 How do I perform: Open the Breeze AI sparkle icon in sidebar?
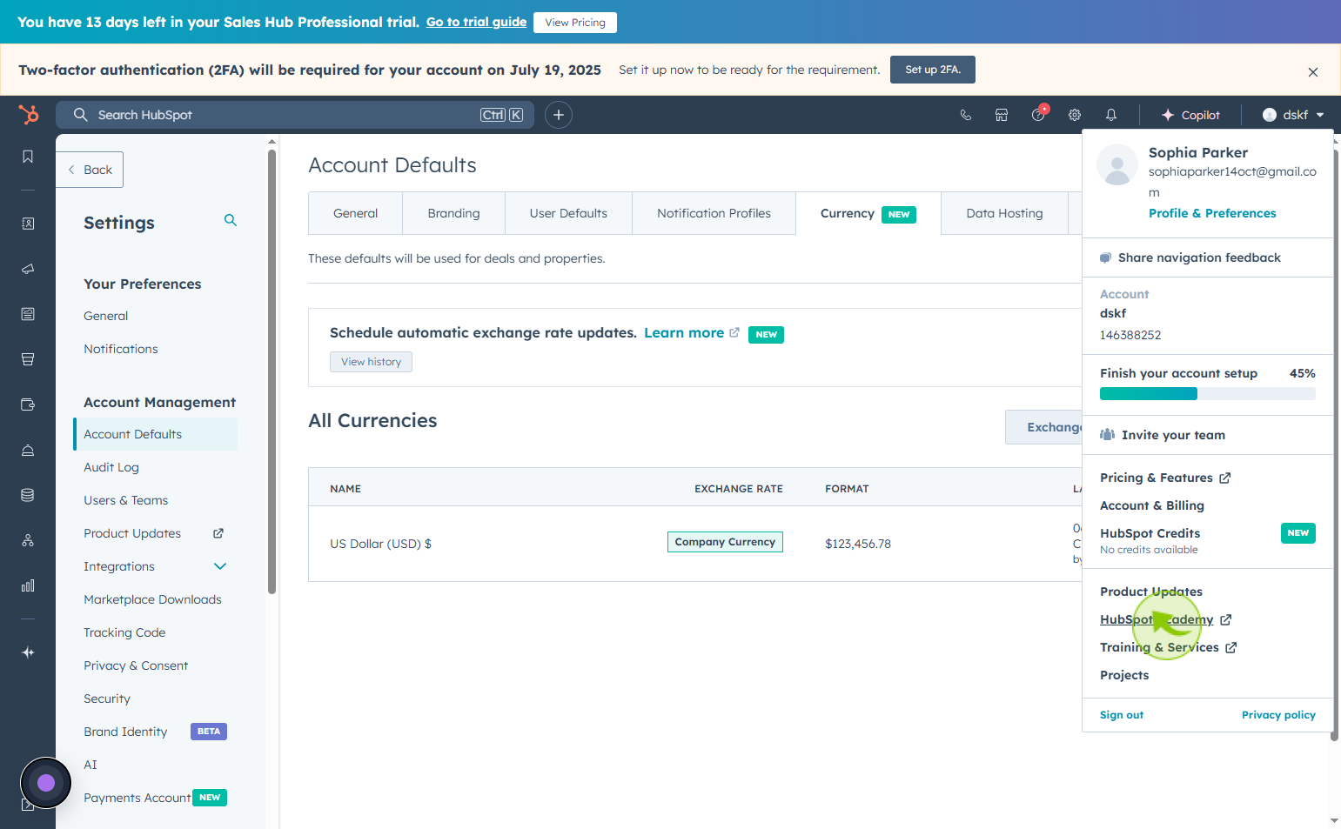click(28, 652)
